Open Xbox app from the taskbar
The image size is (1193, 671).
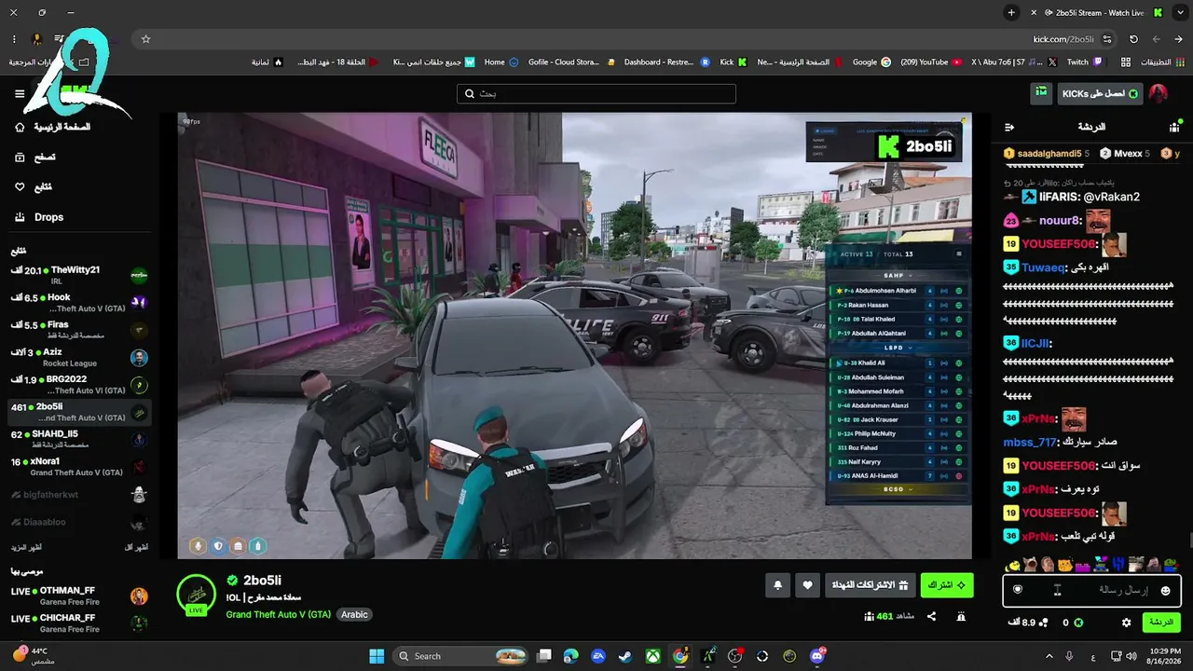click(653, 656)
